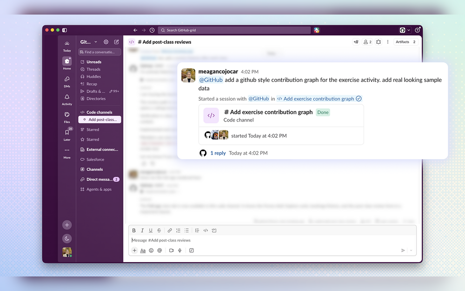Image resolution: width=465 pixels, height=291 pixels.
Task: Toggle italic formatting
Action: [142, 230]
